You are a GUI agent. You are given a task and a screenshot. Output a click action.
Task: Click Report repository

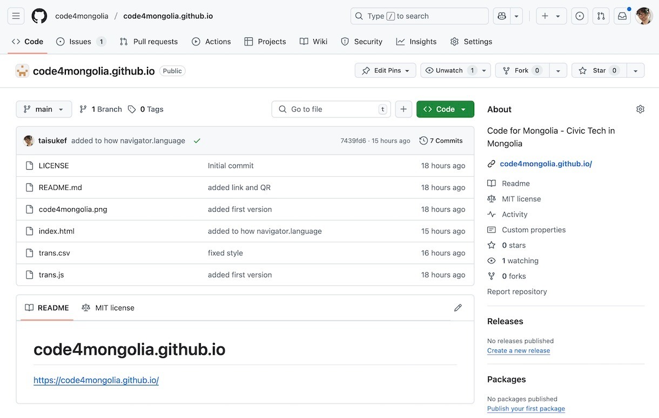pyautogui.click(x=517, y=291)
